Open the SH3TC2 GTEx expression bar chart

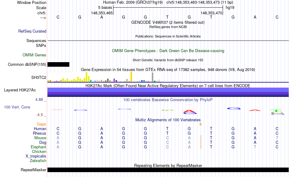click(x=105, y=77)
